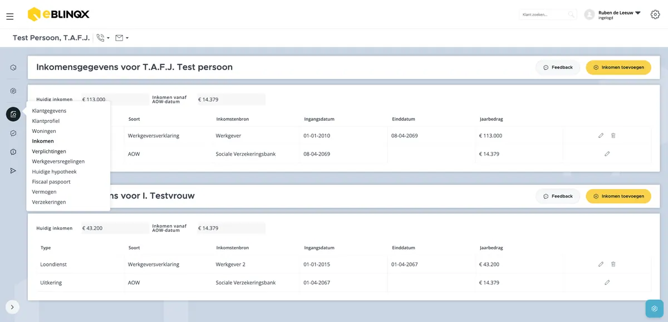This screenshot has width=668, height=322.
Task: Open the blue floating widget button
Action: pos(655,309)
